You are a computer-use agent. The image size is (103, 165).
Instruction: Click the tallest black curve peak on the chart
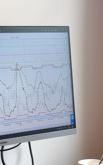(x=16, y=63)
